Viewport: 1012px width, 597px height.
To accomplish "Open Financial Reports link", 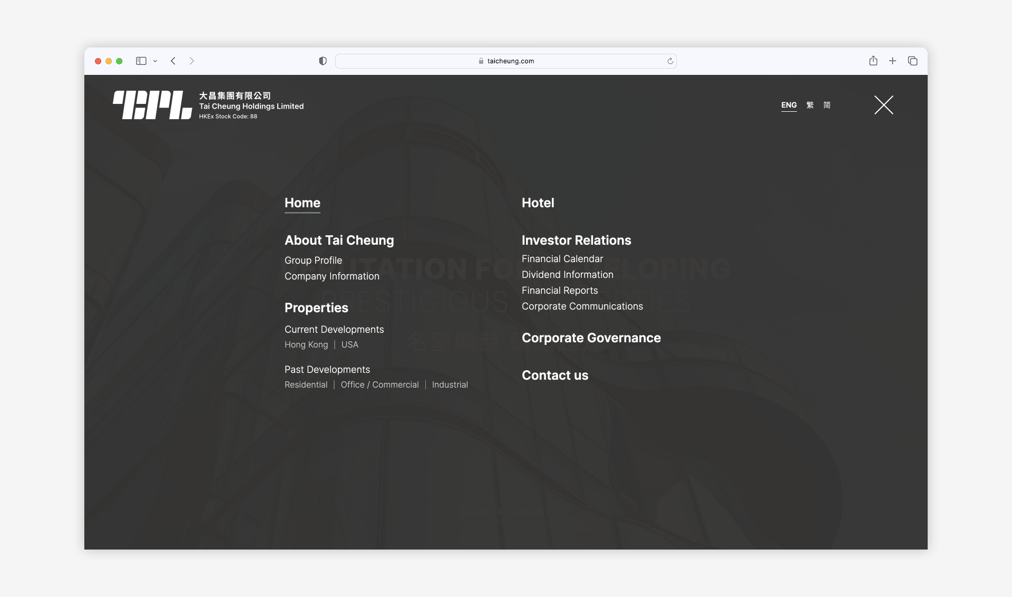I will [559, 291].
